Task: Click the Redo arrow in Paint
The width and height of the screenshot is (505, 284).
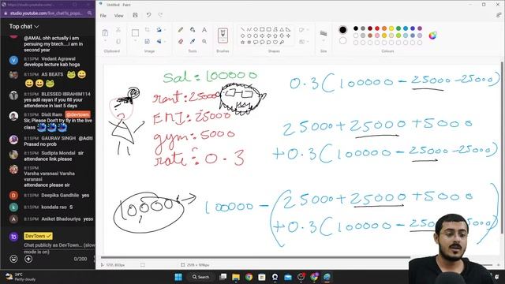Action: [x=160, y=15]
